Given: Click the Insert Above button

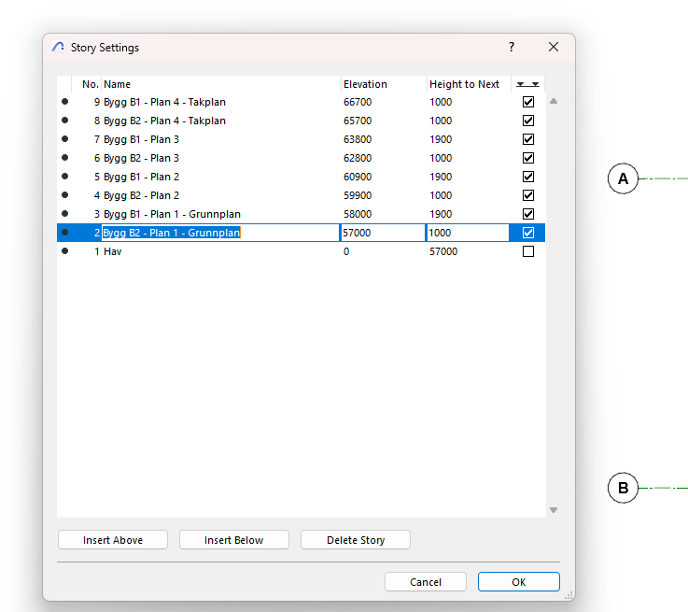Looking at the screenshot, I should (x=113, y=540).
